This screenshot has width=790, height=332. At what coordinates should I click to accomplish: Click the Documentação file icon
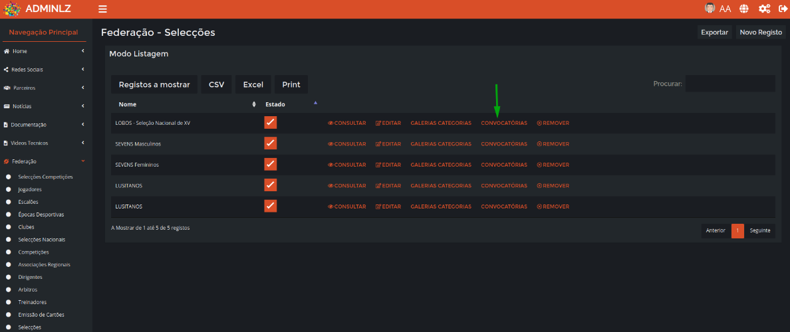pyautogui.click(x=6, y=125)
